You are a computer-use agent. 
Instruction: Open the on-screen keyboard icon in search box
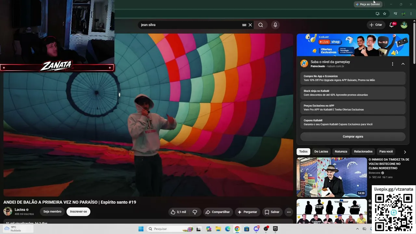244,25
